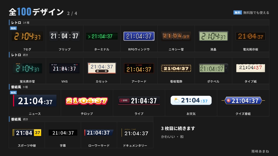Click the レトロ 14種 section header
The image size is (278, 156).
click(x=139, y=23)
